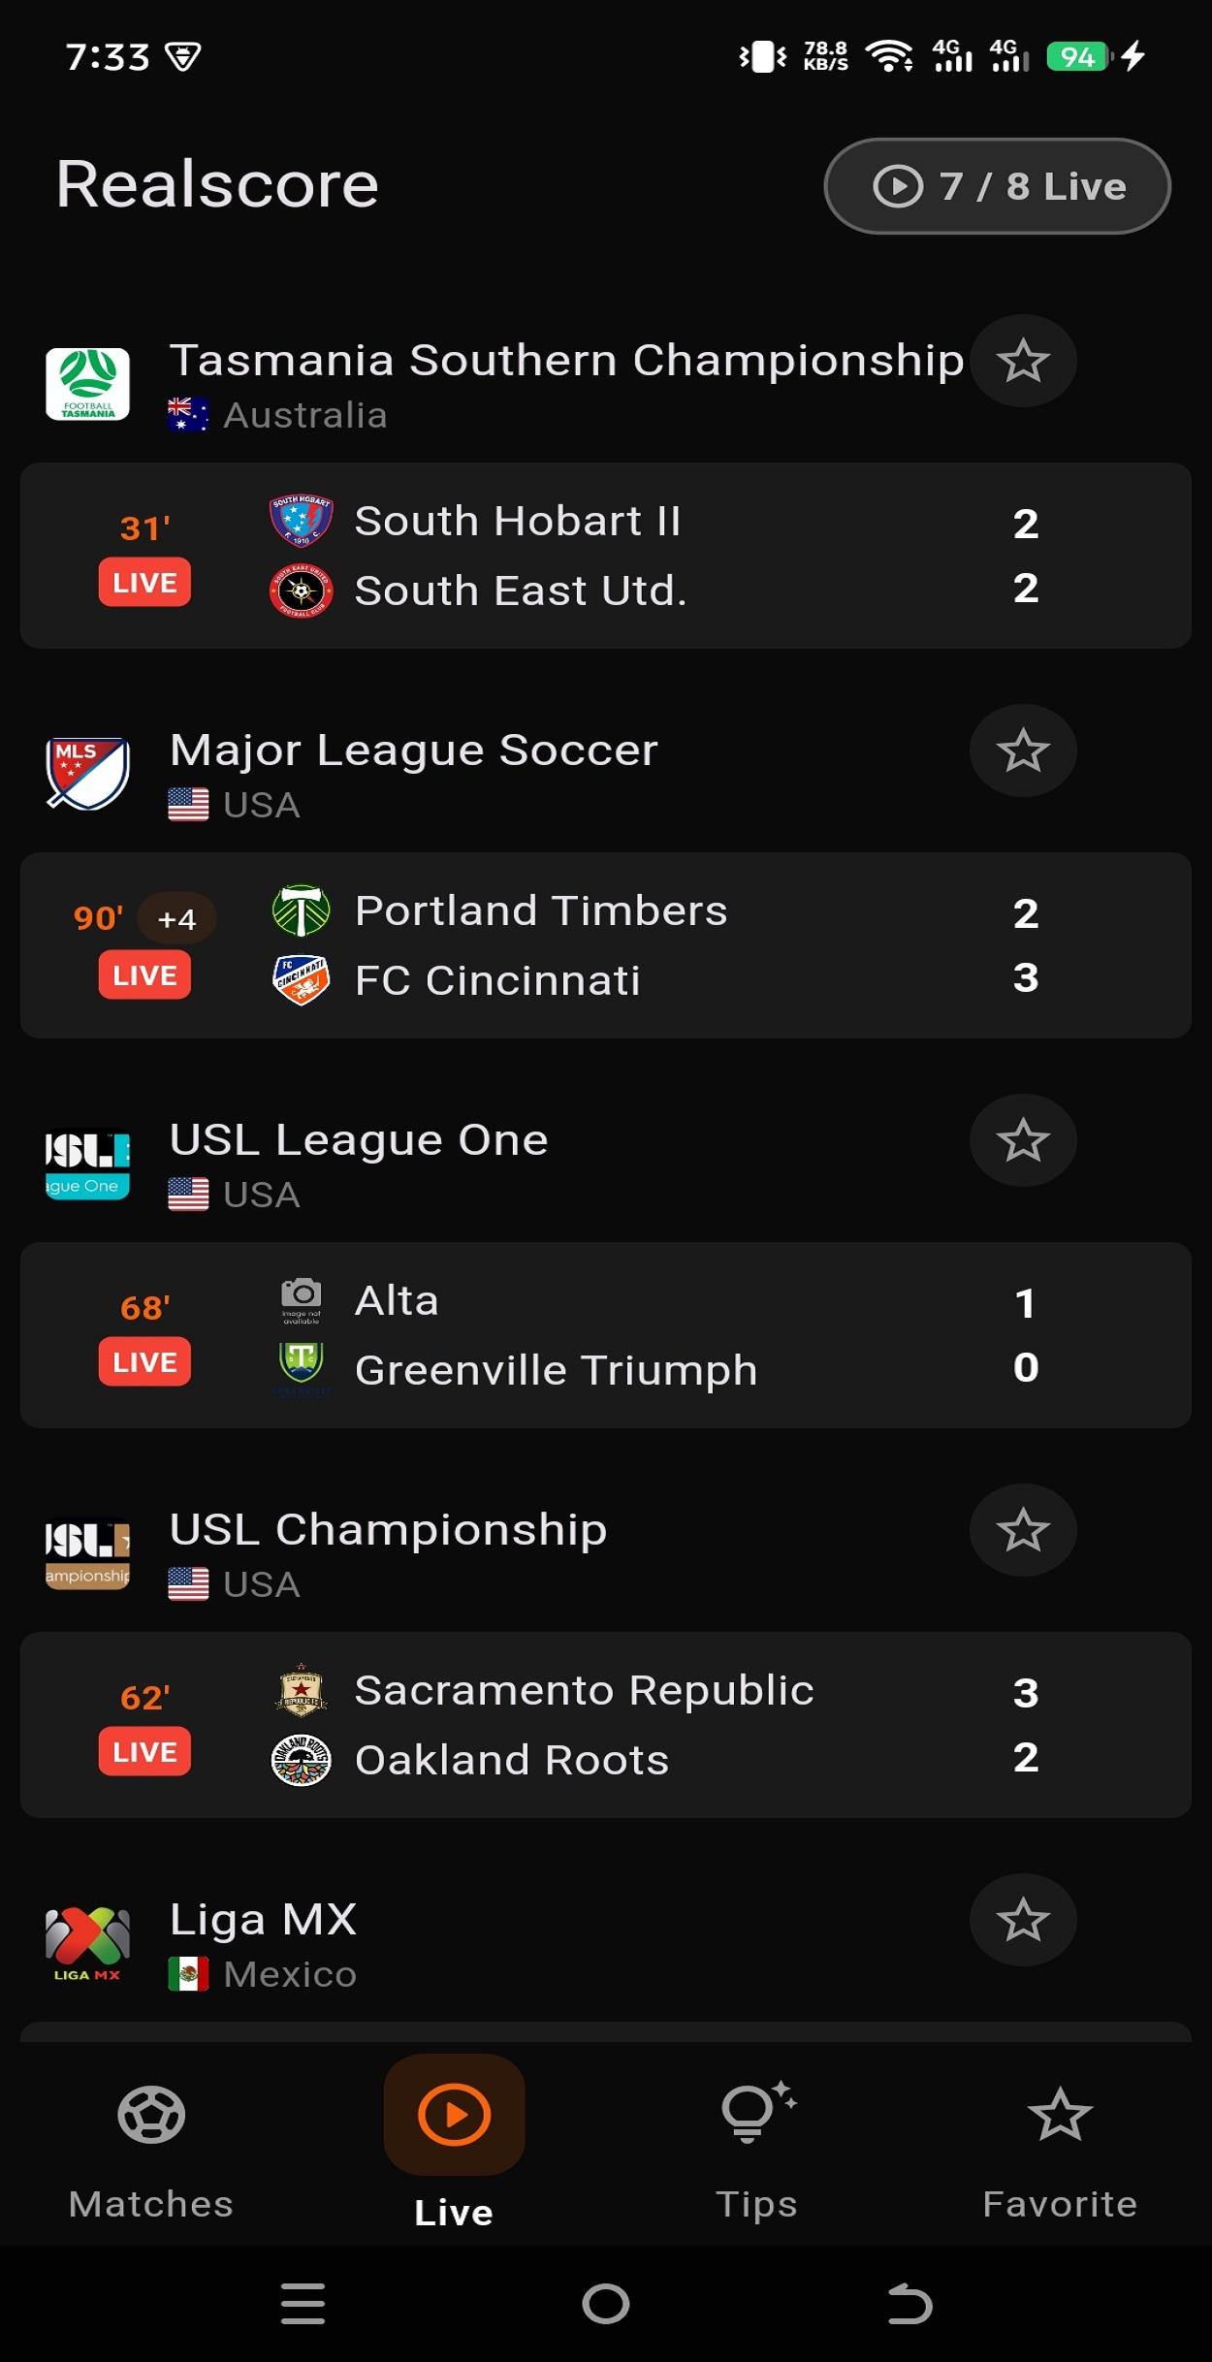
Task: Mark Liga MX as favorite
Action: click(1023, 1920)
